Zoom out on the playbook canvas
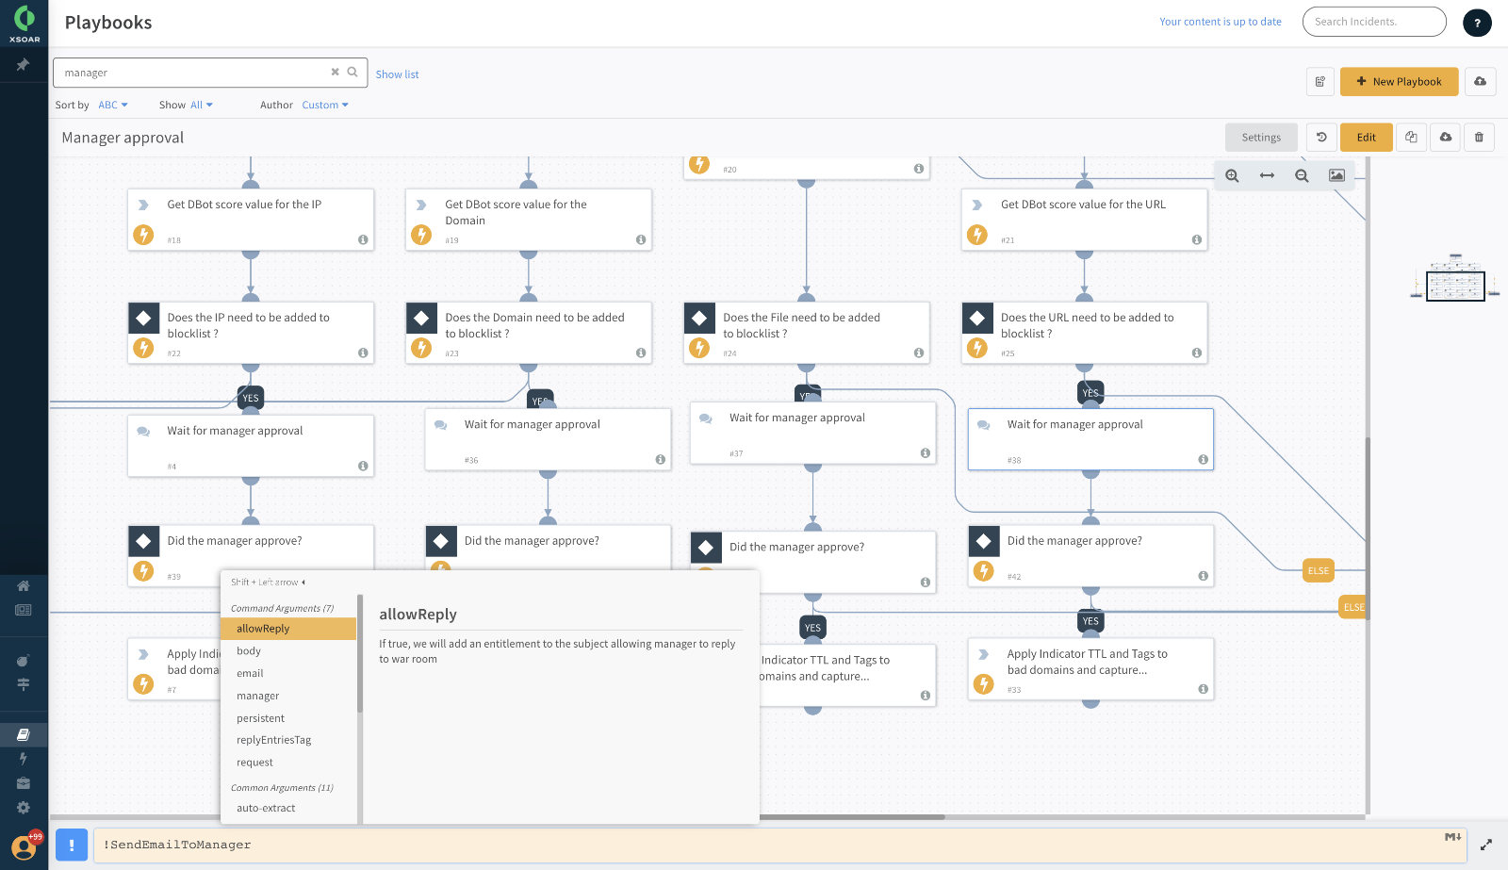 pyautogui.click(x=1301, y=175)
